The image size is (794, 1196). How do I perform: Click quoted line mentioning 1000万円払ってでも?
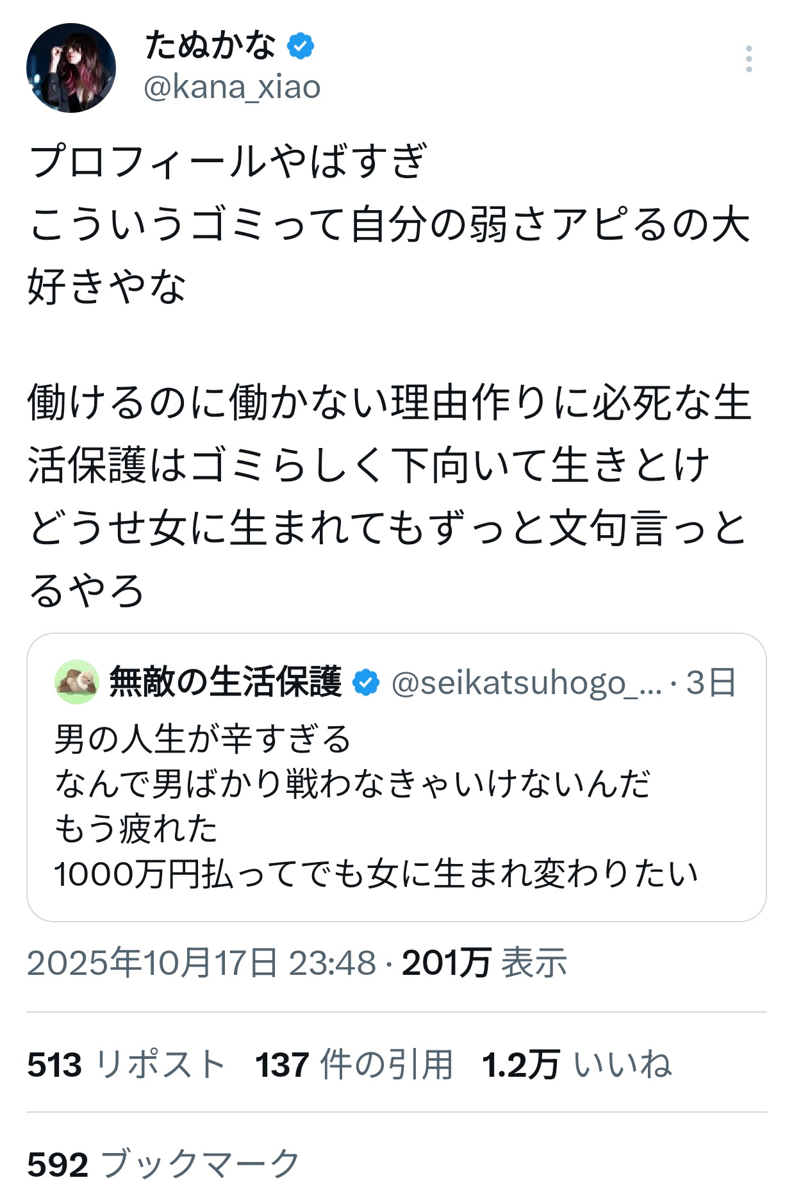coord(376,874)
